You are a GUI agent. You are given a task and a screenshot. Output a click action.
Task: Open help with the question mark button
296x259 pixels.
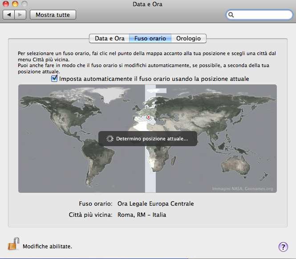tap(283, 247)
